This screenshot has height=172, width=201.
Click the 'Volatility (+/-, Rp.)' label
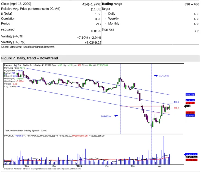13,42
